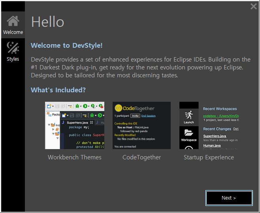Click the DevStyle description paragraph
The height and width of the screenshot is (213, 260).
pos(141,67)
